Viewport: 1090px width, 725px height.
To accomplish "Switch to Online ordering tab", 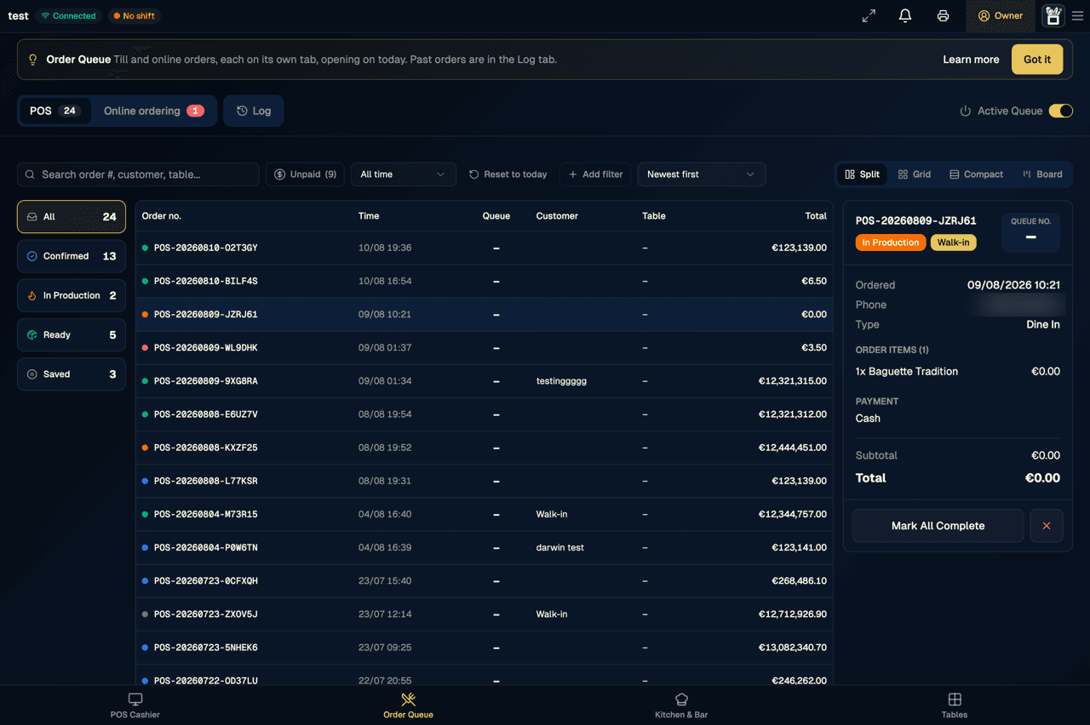I will [153, 111].
